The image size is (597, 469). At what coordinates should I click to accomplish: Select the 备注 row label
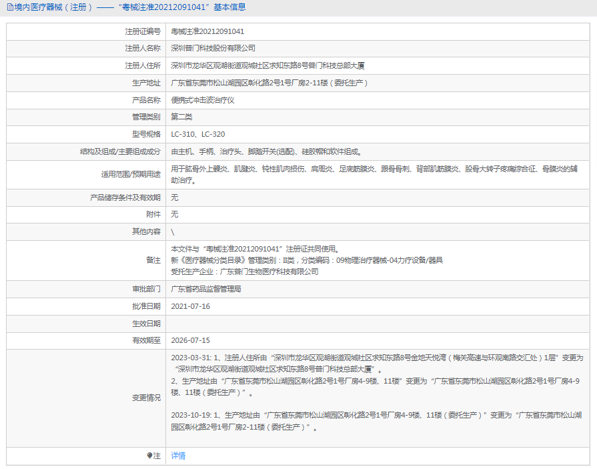coord(153,260)
